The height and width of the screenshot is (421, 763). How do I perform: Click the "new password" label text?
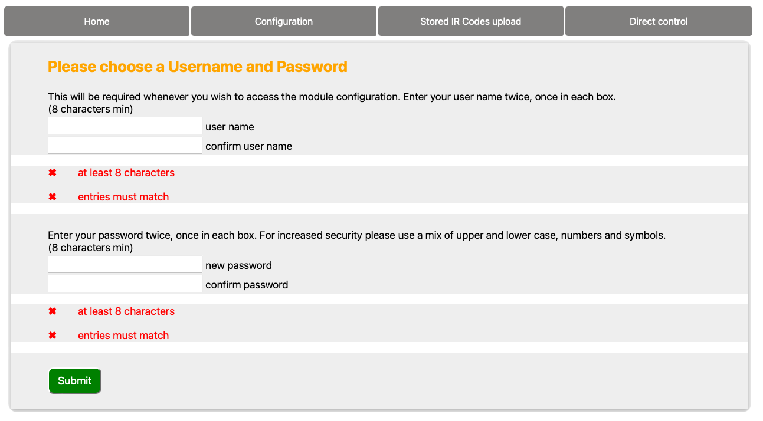238,265
